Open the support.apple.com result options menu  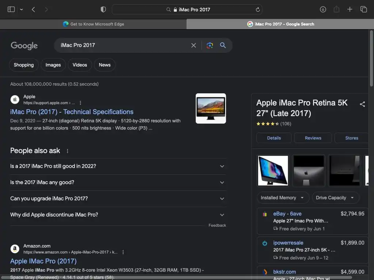(80, 103)
